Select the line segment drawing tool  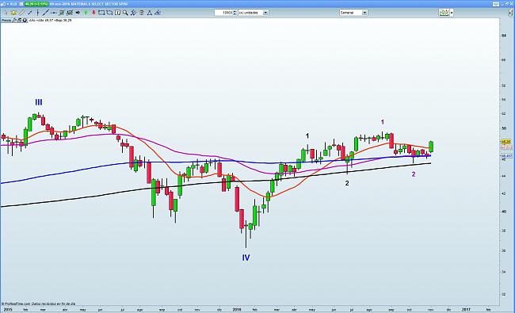pyautogui.click(x=30, y=13)
